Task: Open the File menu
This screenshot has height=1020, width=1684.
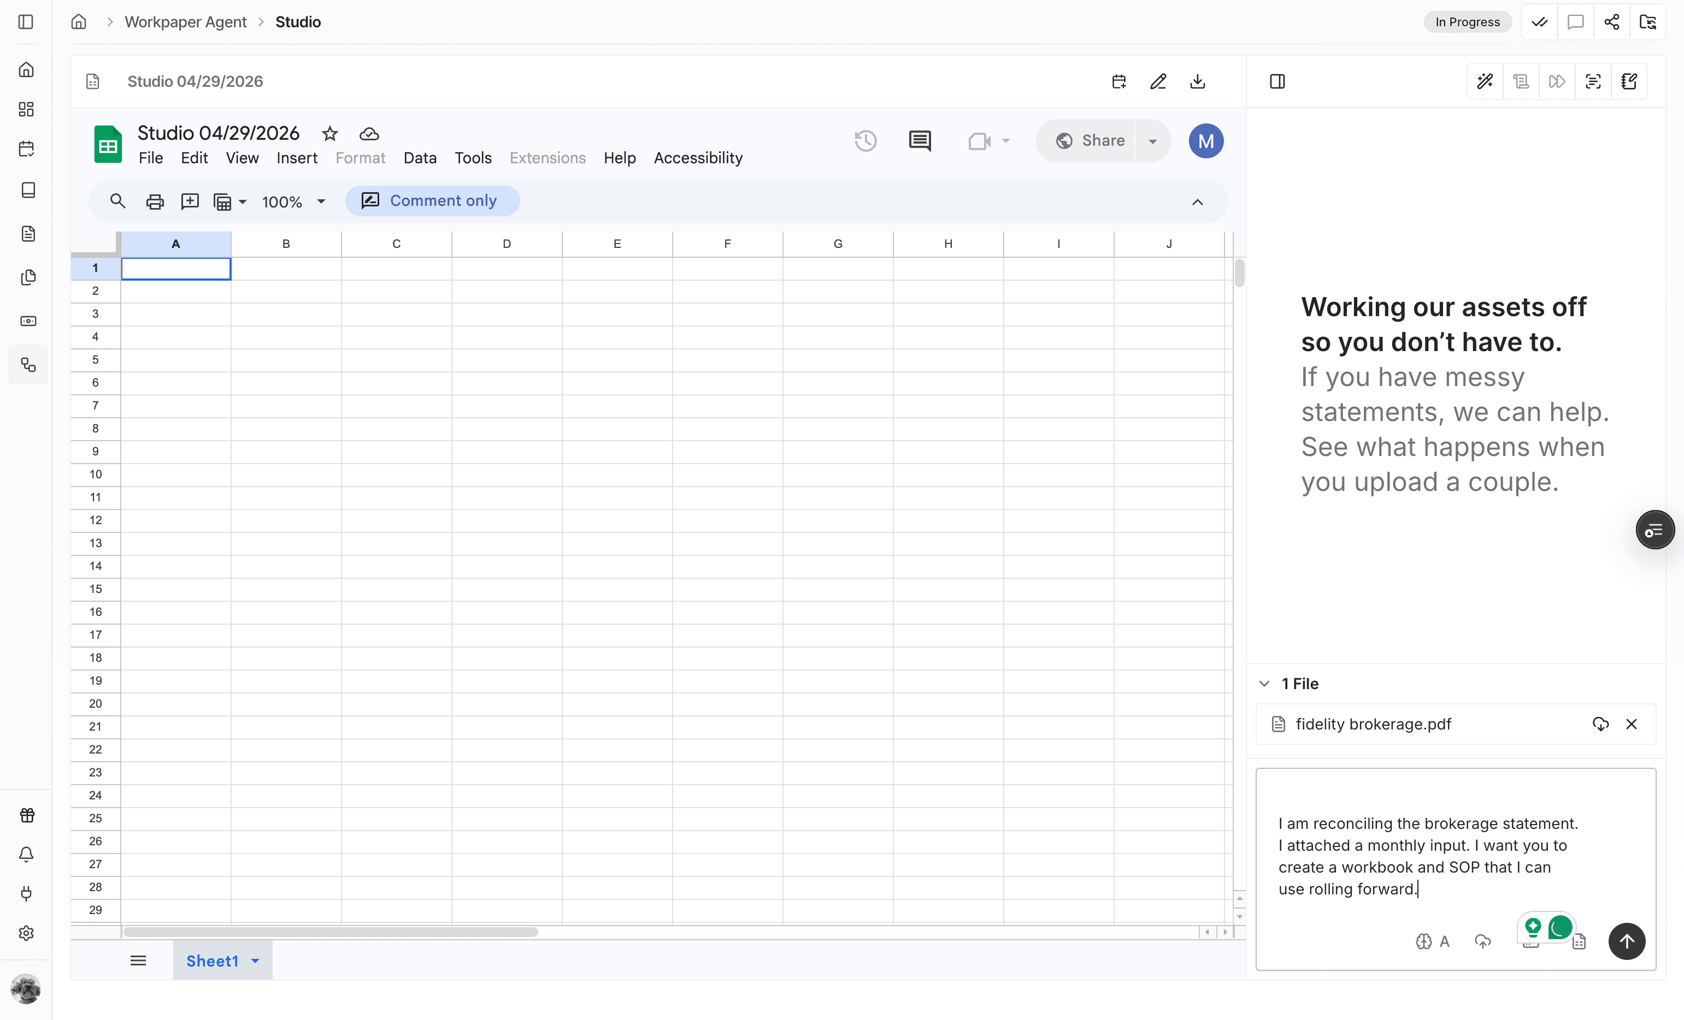Action: coord(150,158)
